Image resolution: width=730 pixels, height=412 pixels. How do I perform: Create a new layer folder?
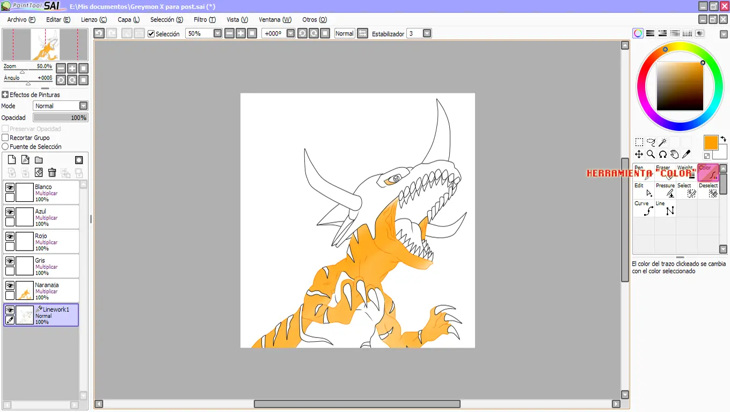point(39,160)
